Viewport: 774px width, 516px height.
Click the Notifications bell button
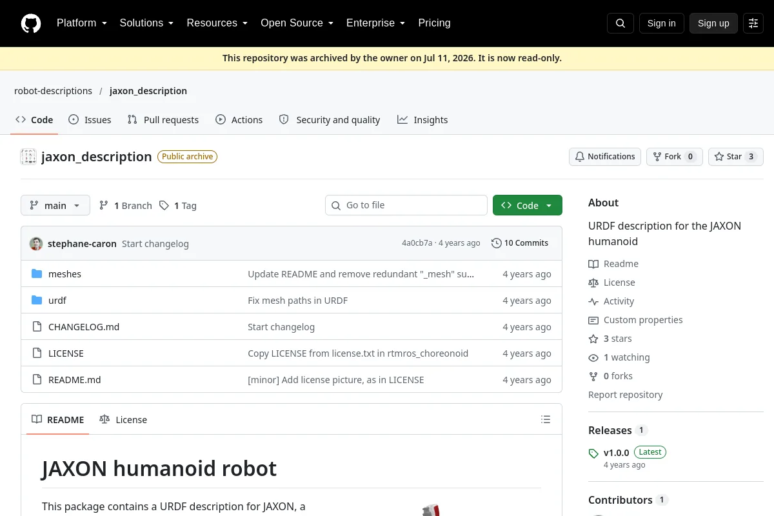click(x=605, y=157)
